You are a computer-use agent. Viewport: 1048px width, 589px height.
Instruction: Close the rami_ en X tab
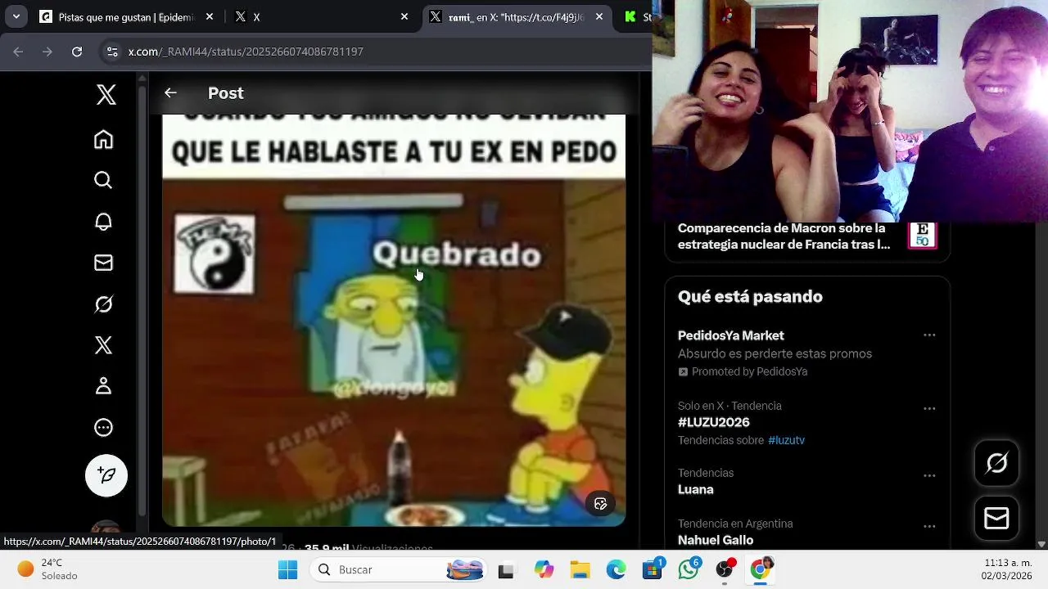click(x=599, y=16)
